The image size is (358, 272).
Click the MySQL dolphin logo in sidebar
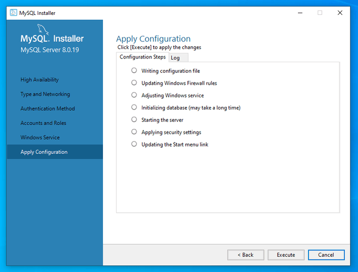43,29
